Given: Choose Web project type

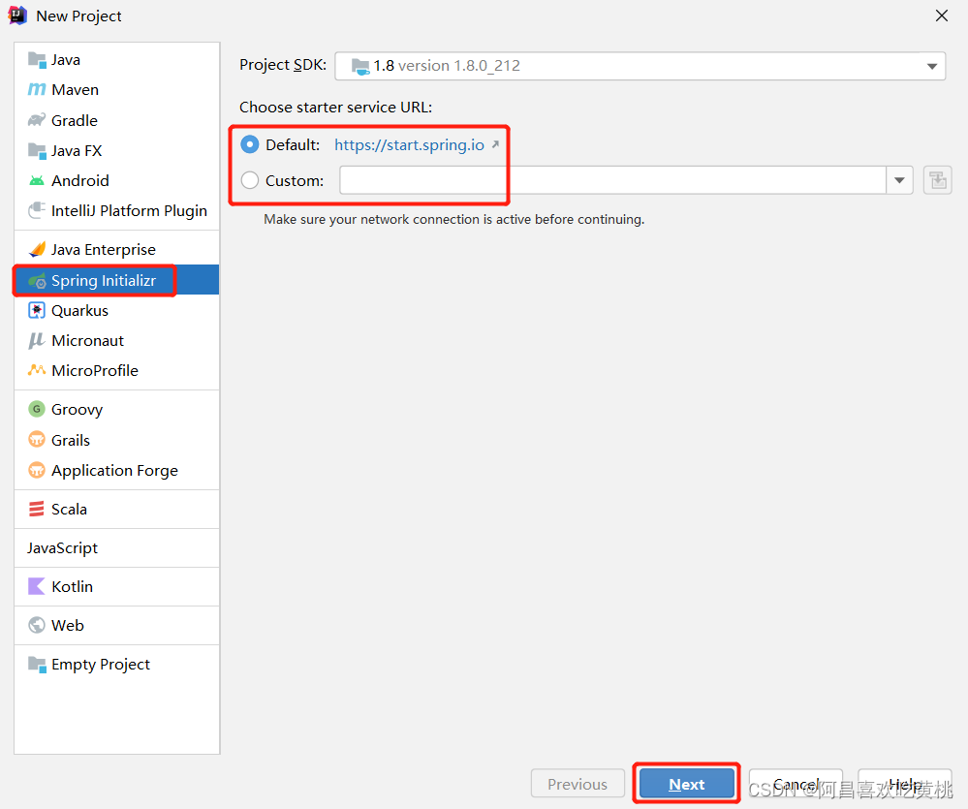Looking at the screenshot, I should (x=116, y=625).
